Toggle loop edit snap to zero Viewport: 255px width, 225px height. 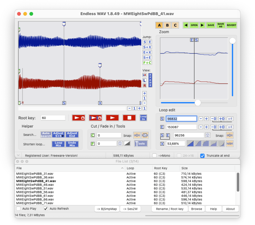click(229, 135)
